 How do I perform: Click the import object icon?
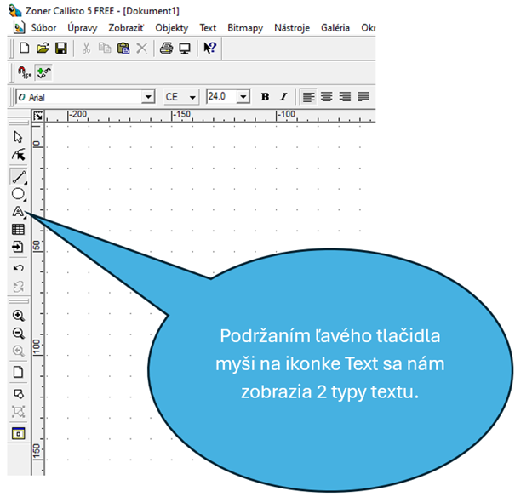(x=18, y=247)
